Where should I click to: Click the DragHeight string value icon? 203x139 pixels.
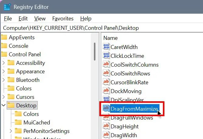click(106, 126)
